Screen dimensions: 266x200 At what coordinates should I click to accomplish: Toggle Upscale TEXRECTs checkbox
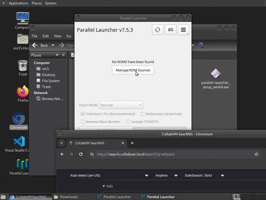click(128, 122)
